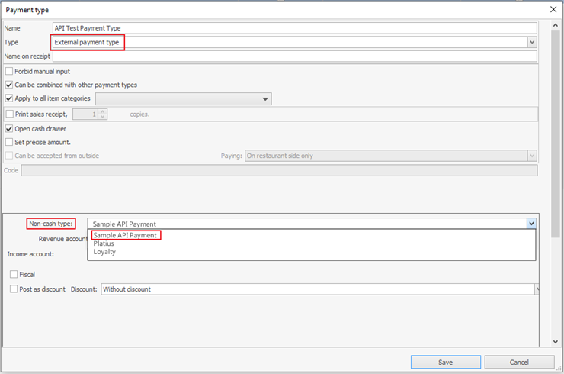Enable Set precise amount checkbox
The image size is (564, 374).
click(x=10, y=142)
